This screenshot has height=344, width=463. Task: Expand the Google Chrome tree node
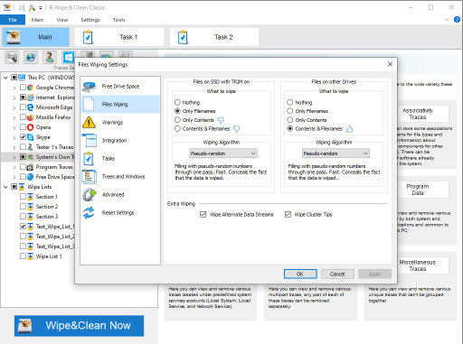point(14,88)
